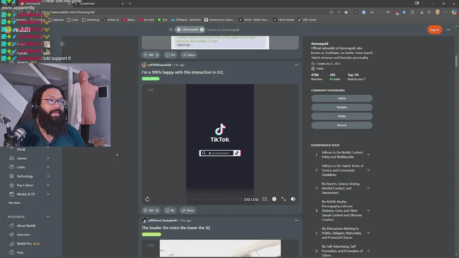
Task: Expand rule 3 No Racism, Sexism
Action: (x=368, y=188)
